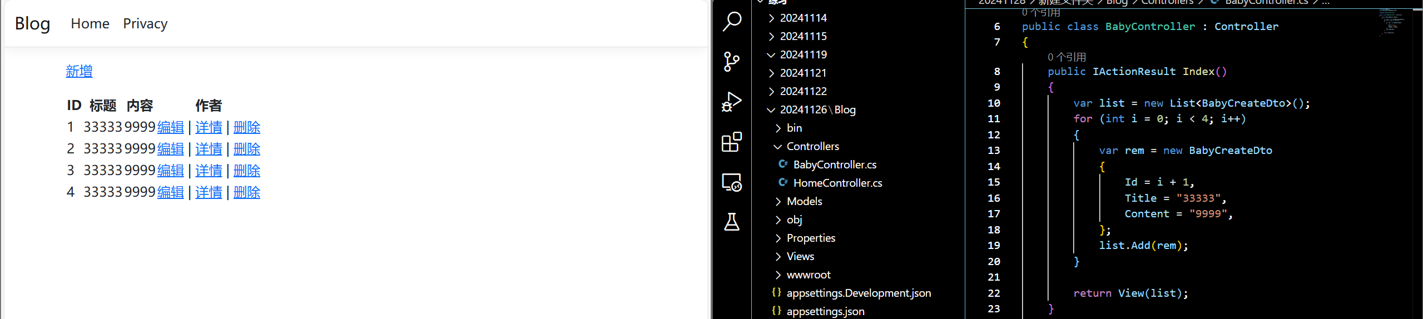
Task: Open the Extensions view
Action: coord(732,142)
